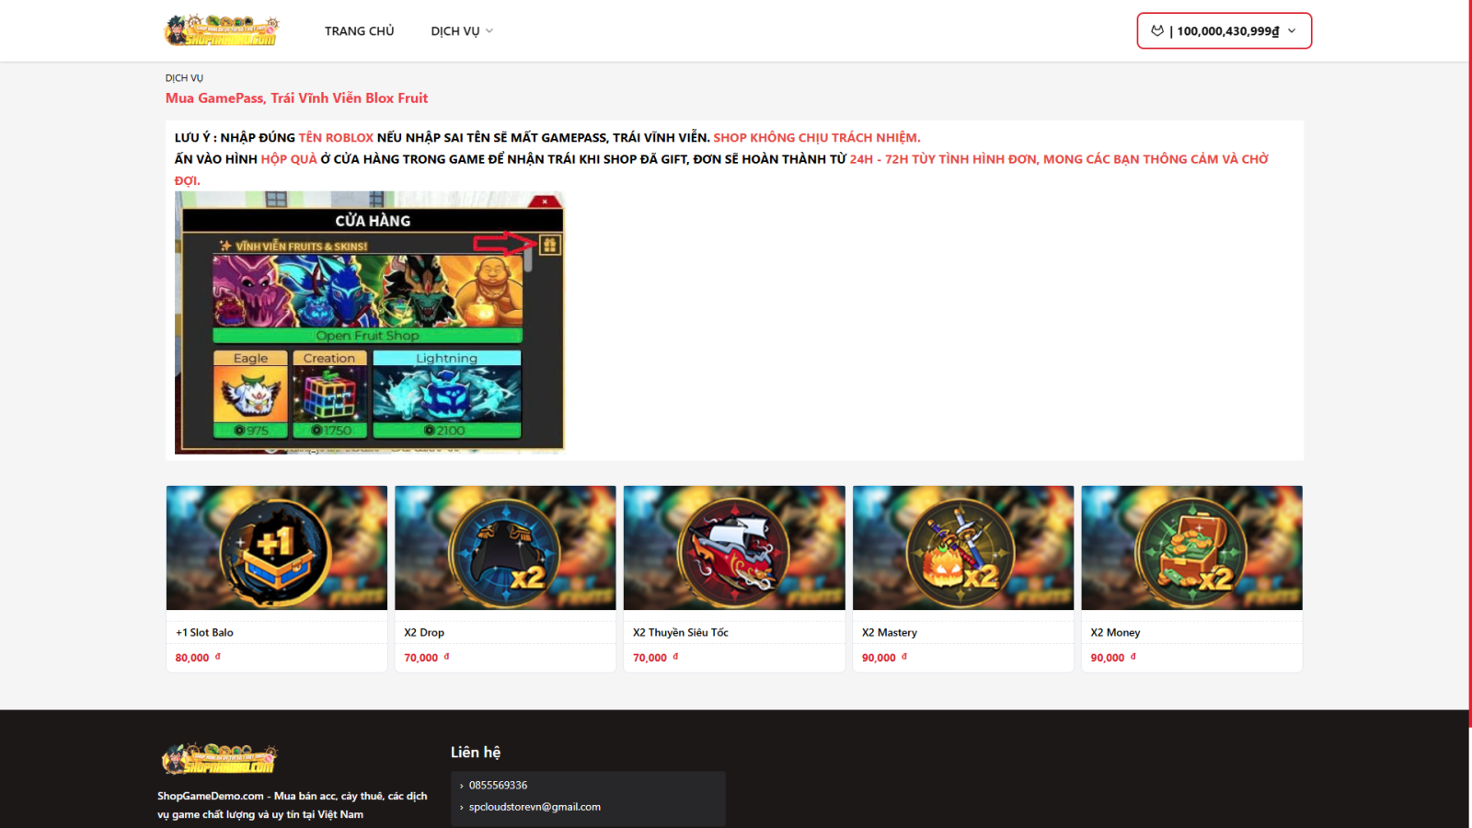Click the +1 Slot Balo title
The image size is (1472, 828).
click(204, 633)
